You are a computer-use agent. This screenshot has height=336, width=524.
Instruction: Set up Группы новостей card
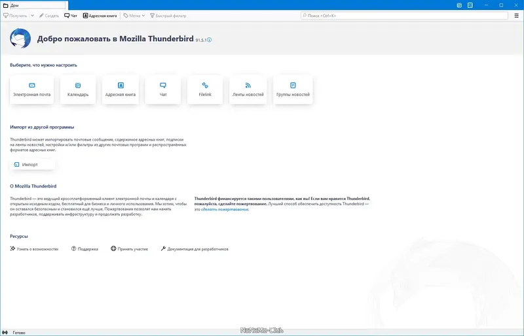coord(293,90)
